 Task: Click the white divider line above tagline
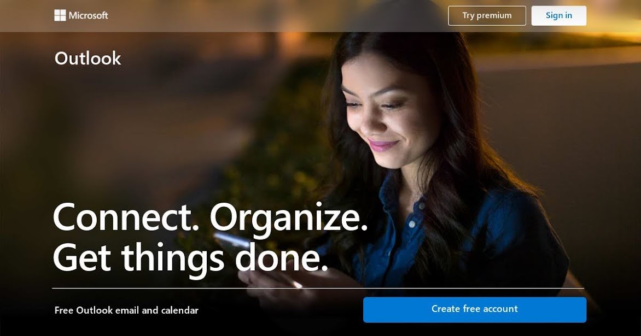coord(318,288)
